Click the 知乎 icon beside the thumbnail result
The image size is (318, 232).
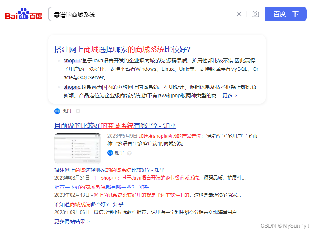tap(110, 153)
